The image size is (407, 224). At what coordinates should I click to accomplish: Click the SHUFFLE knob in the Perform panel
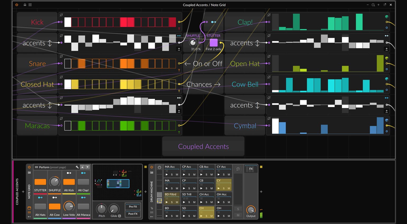(55, 182)
